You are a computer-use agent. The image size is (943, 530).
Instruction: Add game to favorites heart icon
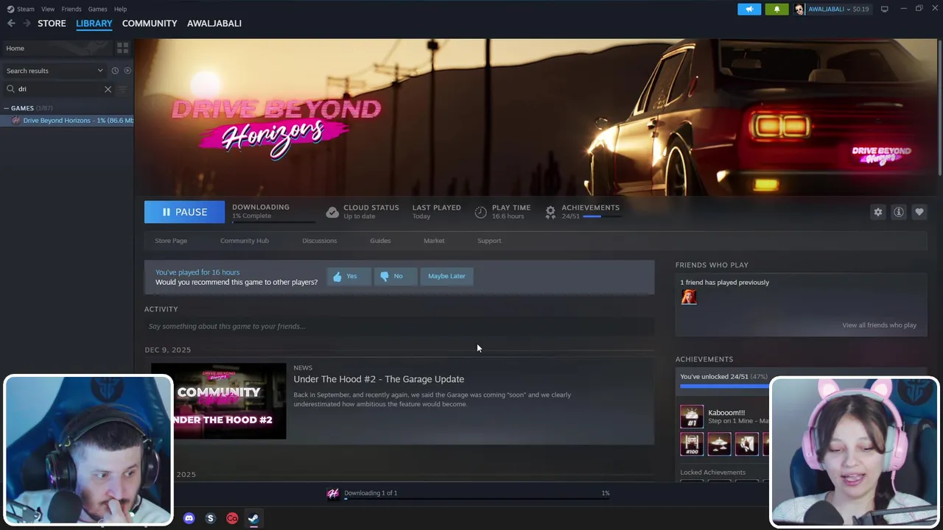[x=919, y=212]
